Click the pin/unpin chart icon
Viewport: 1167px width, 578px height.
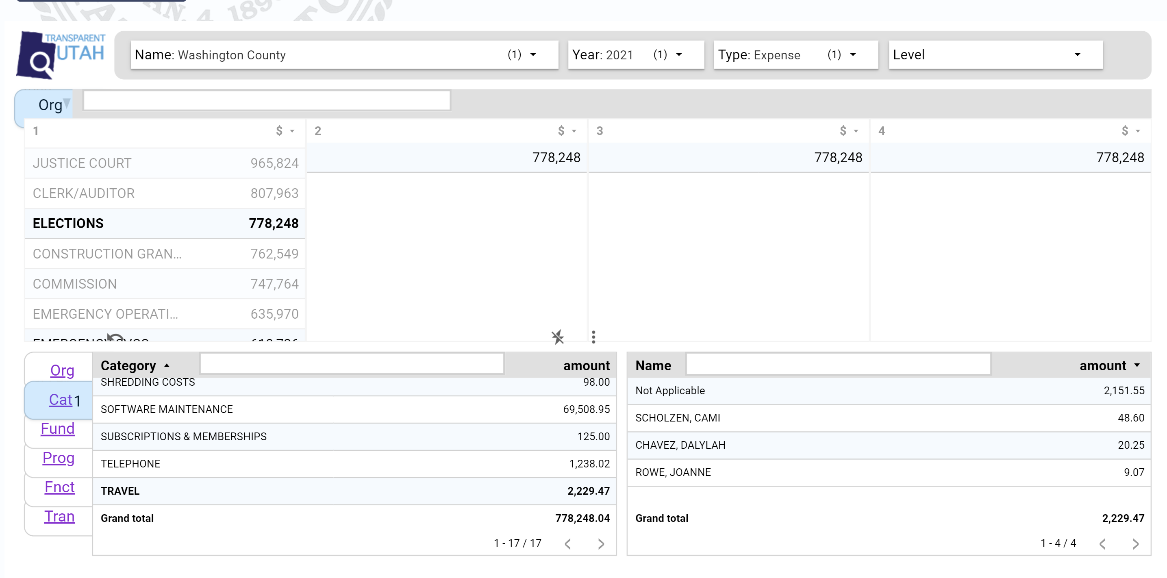tap(558, 337)
